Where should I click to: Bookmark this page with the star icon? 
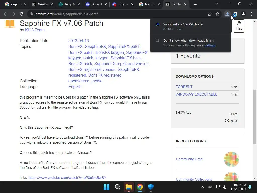coord(217,14)
